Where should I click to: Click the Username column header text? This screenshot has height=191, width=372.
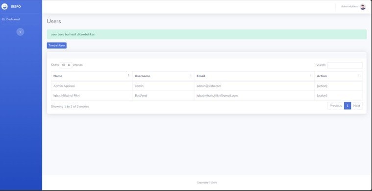pos(142,76)
